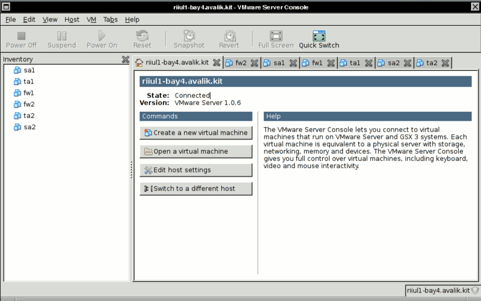Open the window menu icon in title bar
Screen dimensions: 481x301
coord(6,7)
